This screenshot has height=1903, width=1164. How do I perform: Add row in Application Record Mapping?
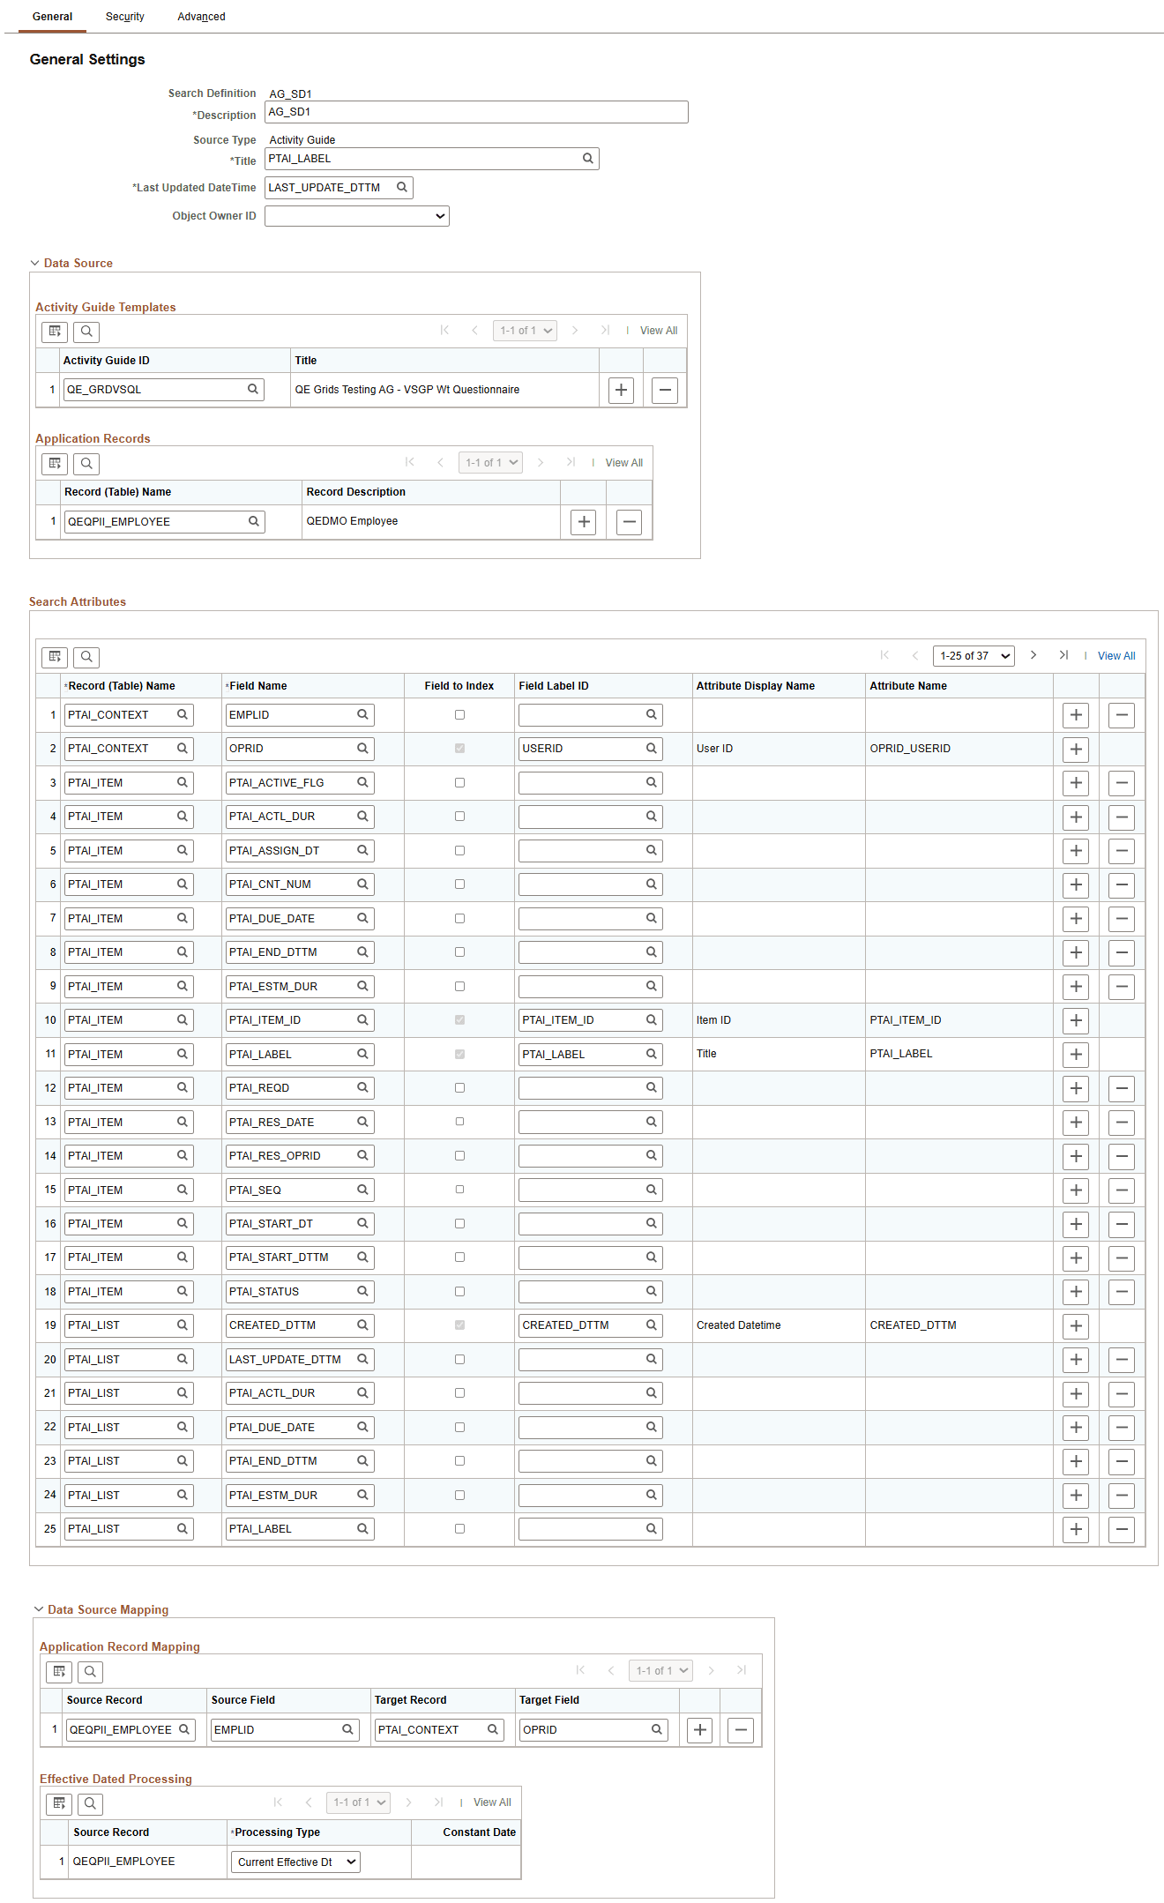700,1730
